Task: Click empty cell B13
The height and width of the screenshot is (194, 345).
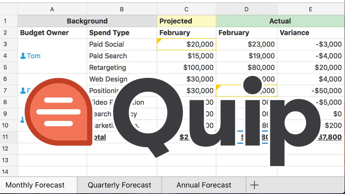Action: coord(122,160)
